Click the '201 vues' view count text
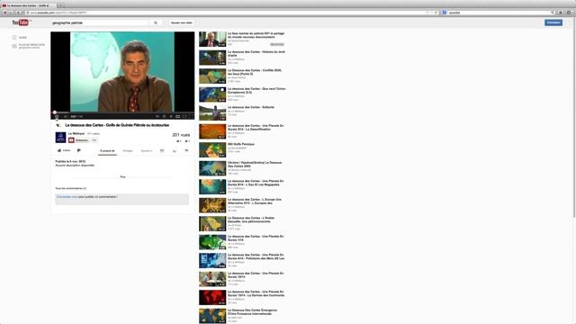The width and height of the screenshot is (576, 324). (181, 135)
